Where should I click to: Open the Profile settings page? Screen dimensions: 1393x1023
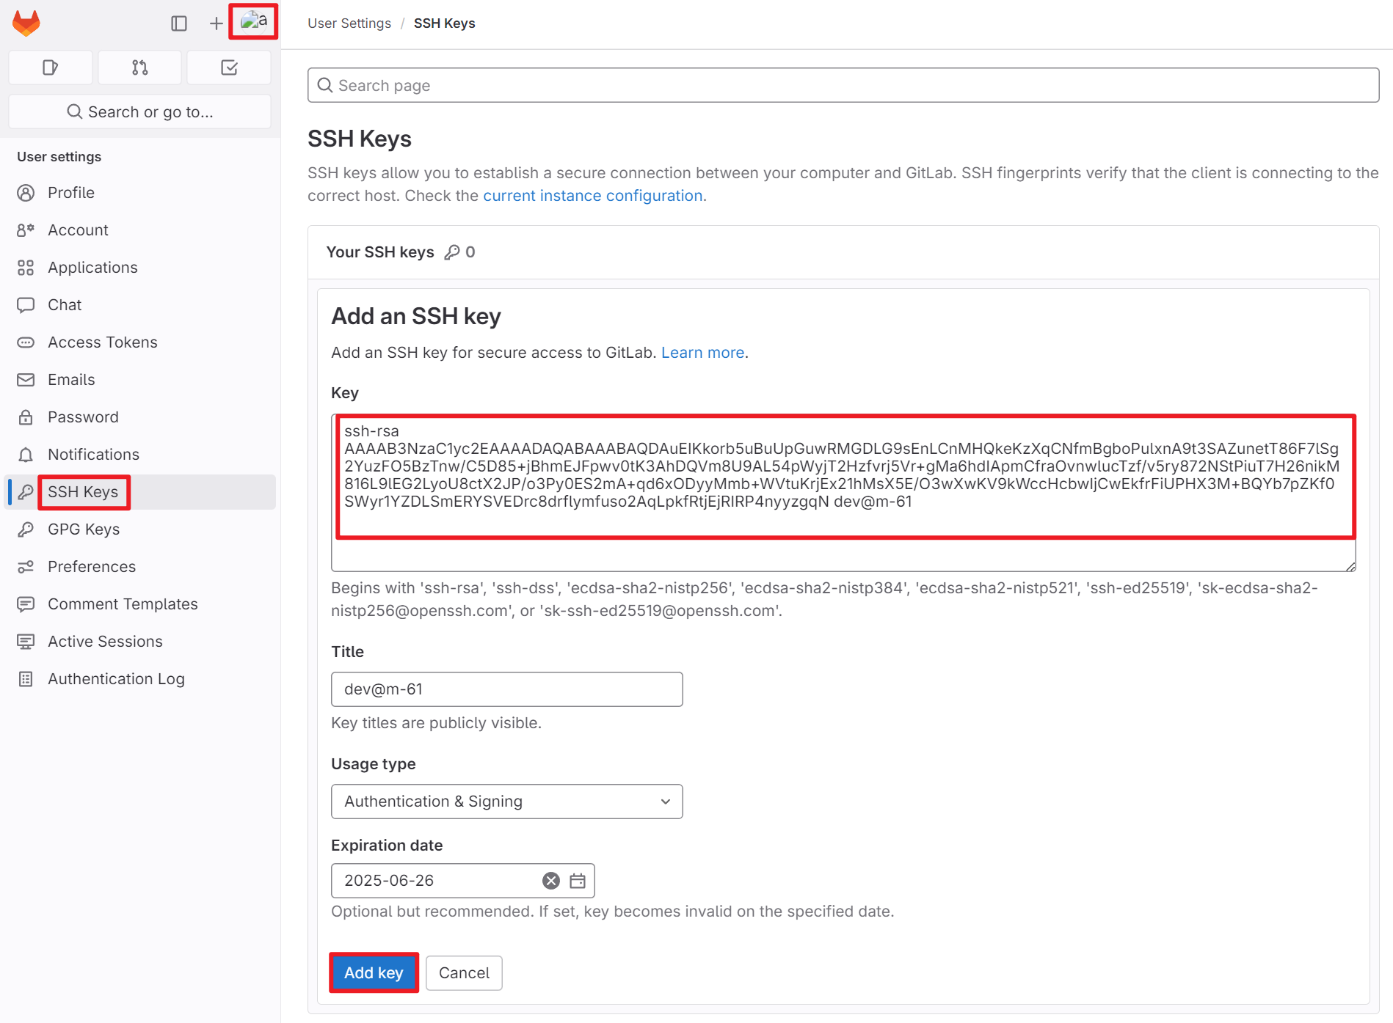71,193
